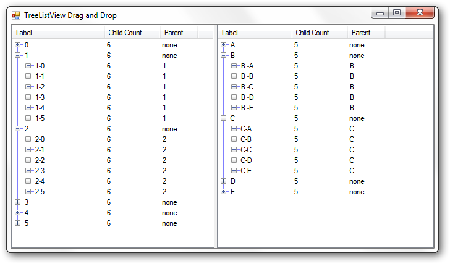Image resolution: width=450 pixels, height=264 pixels.
Task: Expand node A in right tree
Action: pos(224,44)
